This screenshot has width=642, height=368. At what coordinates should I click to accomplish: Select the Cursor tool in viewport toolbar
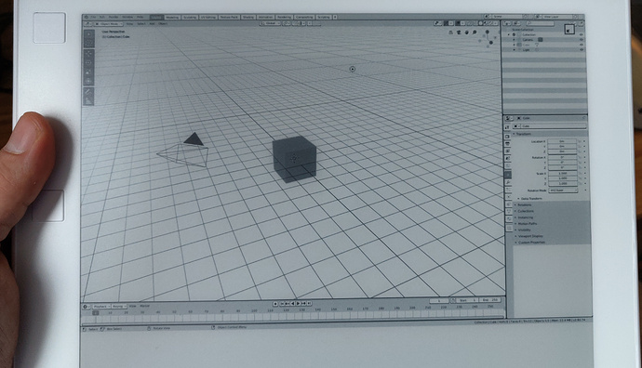pos(88,44)
